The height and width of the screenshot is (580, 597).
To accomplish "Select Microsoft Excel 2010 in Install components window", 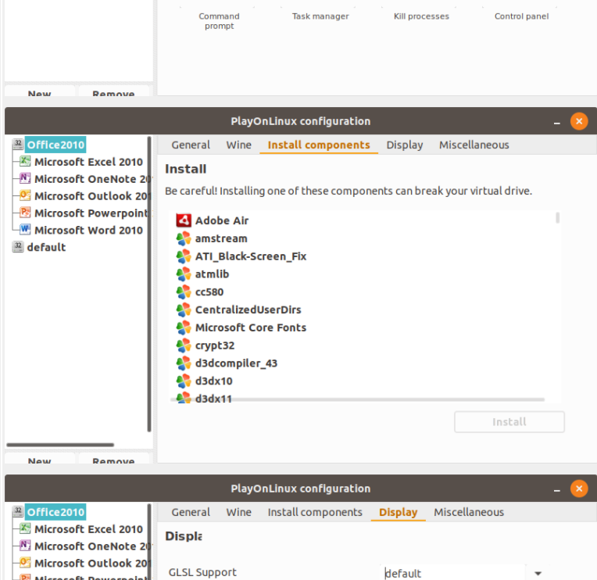I will click(88, 162).
